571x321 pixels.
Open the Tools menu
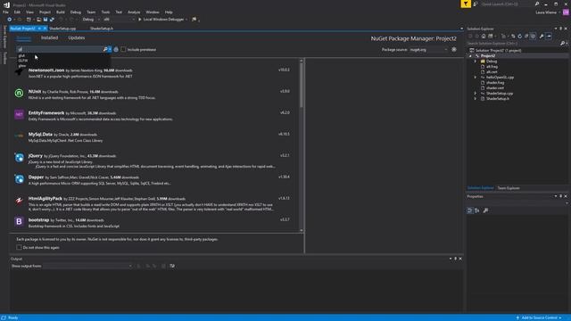(105, 12)
